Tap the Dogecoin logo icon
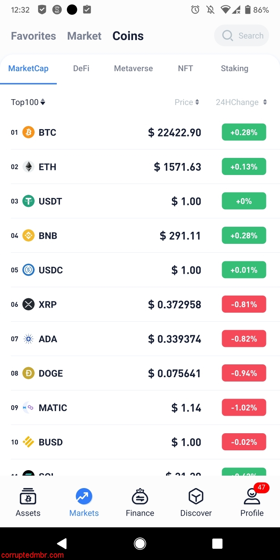This screenshot has height=560, width=280. tap(28, 373)
